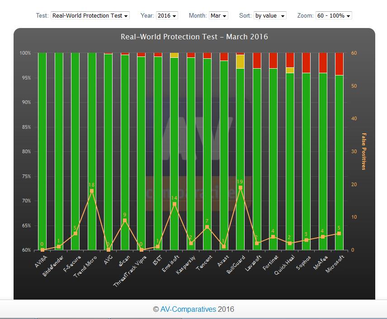Click the Emsisoft label on the x-axis
Viewport: 387px width, 319px height.
170,264
